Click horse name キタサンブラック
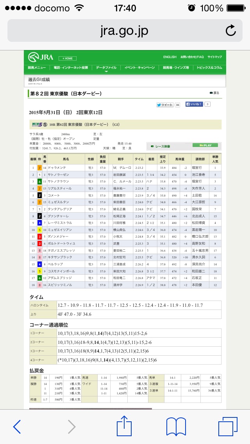The image size is (250, 444). (x=59, y=257)
